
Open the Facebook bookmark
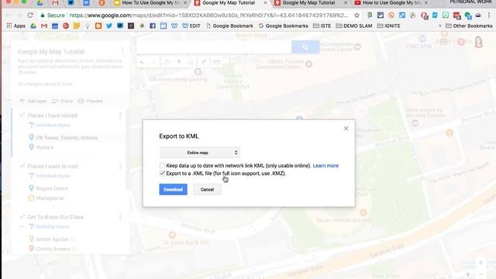click(x=153, y=26)
